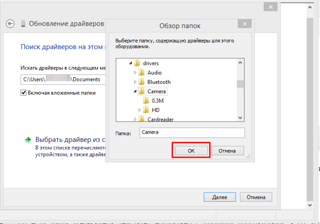This screenshot has height=224, width=320.
Task: Click Отмена in the folder browse dialog
Action: 227,151
